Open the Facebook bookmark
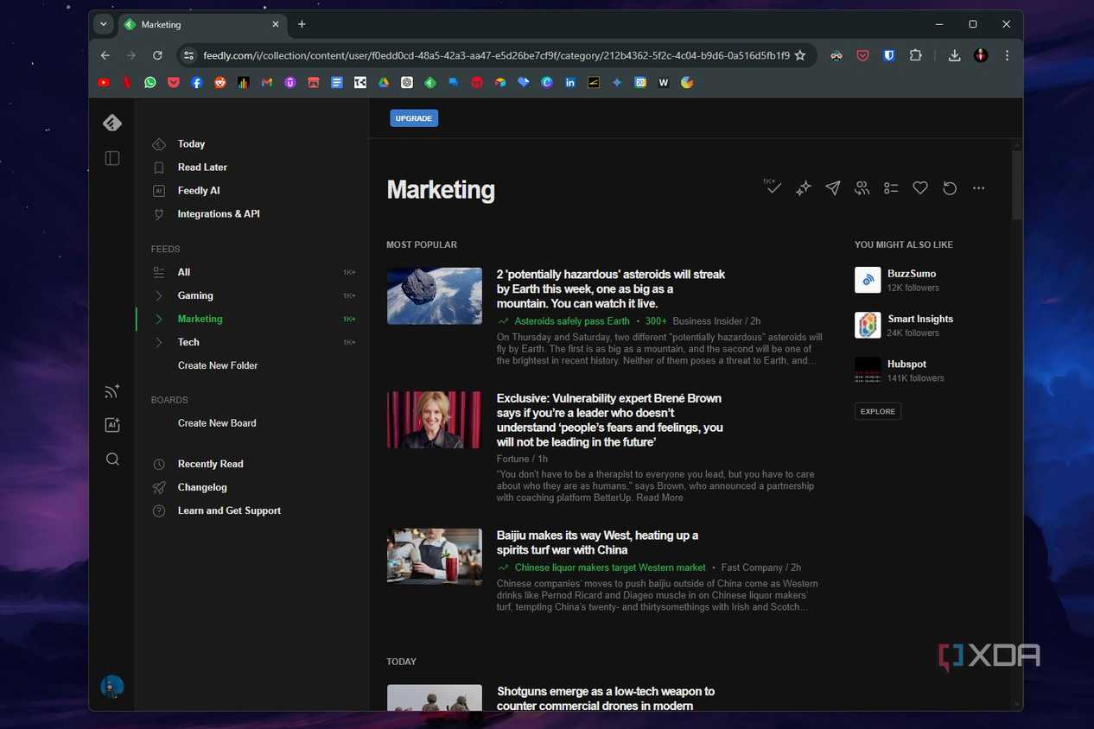This screenshot has width=1094, height=729. point(197,83)
